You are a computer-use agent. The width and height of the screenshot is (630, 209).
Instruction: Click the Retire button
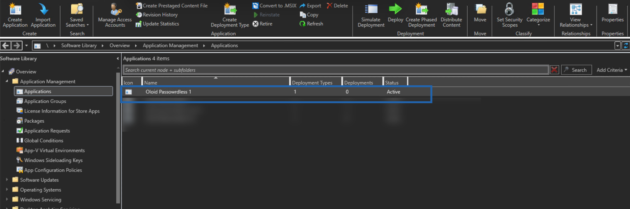pyautogui.click(x=262, y=24)
